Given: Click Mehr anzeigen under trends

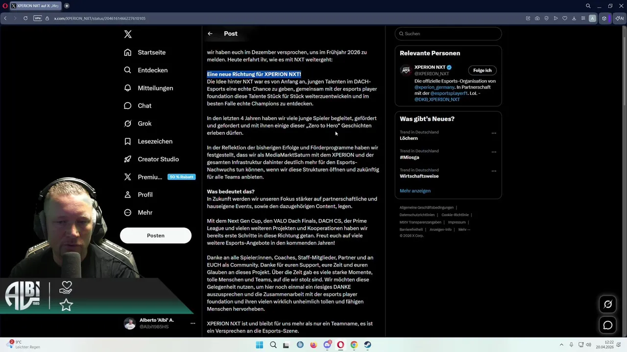Looking at the screenshot, I should [x=415, y=191].
